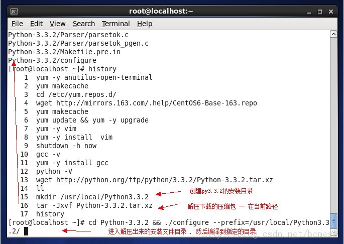Screen dimensions: 344x244
Task: Click the scrollbar up arrow
Action: point(333,34)
